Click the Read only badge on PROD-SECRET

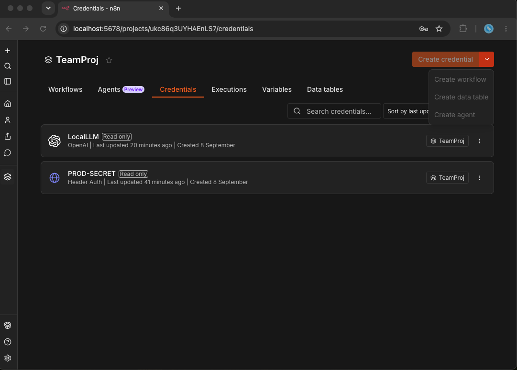[x=133, y=174]
